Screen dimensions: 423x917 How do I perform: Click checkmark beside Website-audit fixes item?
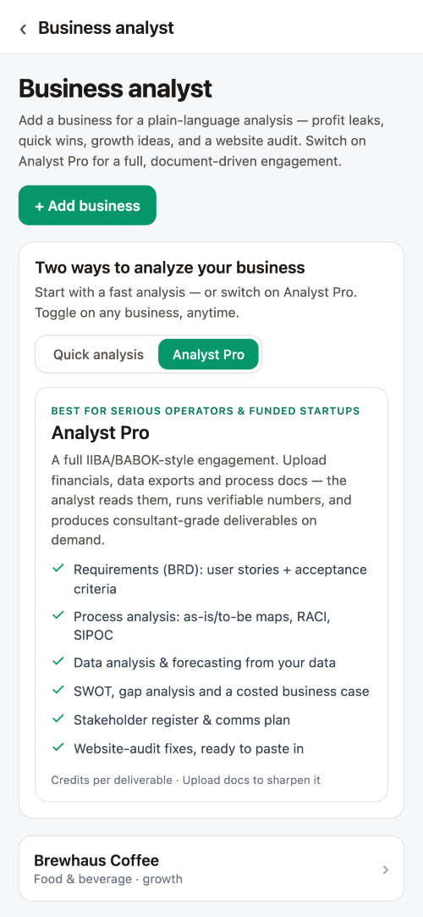(x=58, y=747)
